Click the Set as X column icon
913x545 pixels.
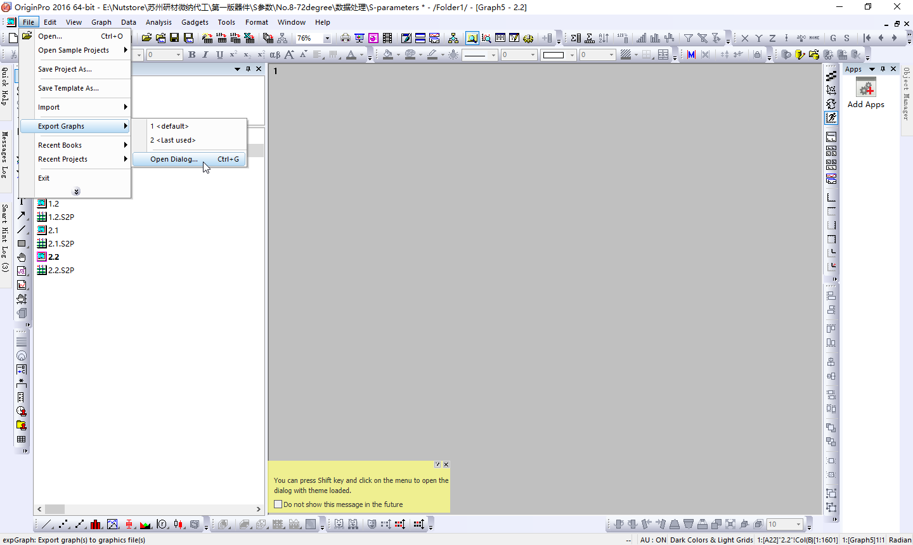coord(745,38)
